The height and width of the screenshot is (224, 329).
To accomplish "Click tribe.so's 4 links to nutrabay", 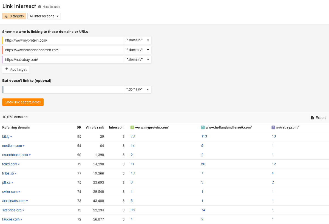I will [x=273, y=173].
